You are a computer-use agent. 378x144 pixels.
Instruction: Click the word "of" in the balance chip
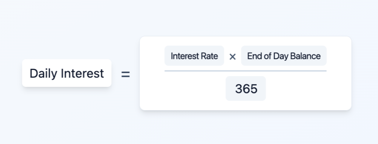267,56
